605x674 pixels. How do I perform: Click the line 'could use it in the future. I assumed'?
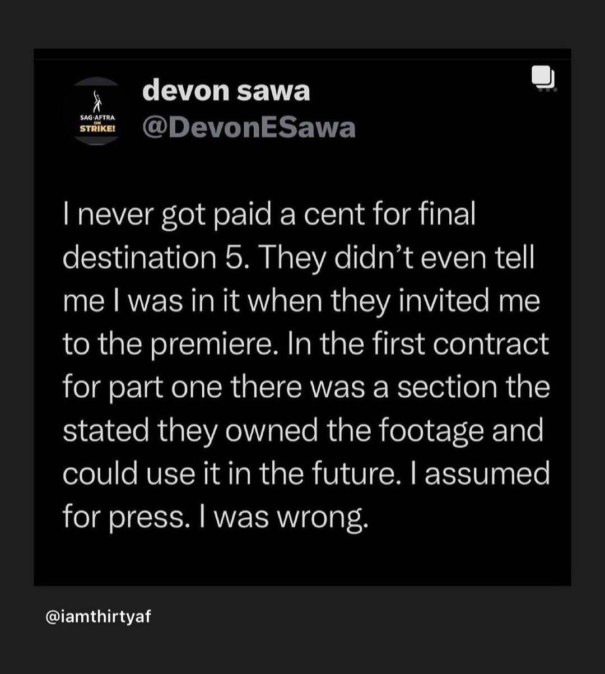pos(306,475)
